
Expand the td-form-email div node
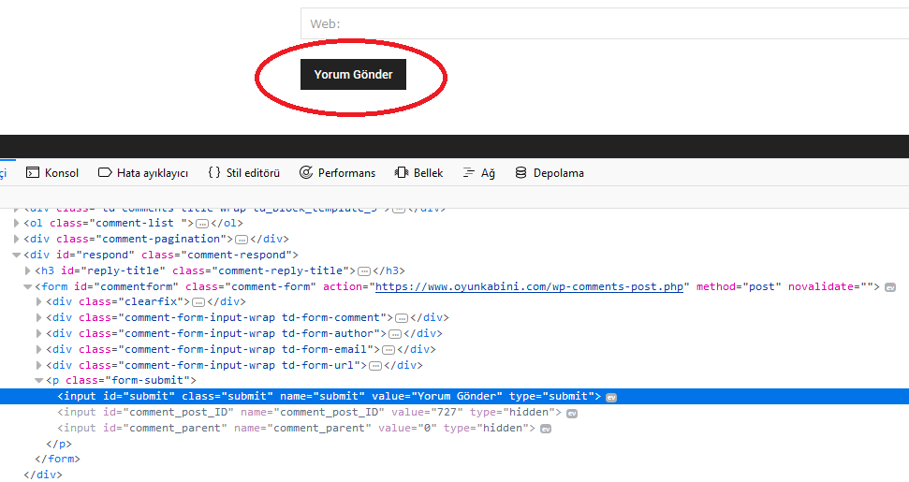38,349
